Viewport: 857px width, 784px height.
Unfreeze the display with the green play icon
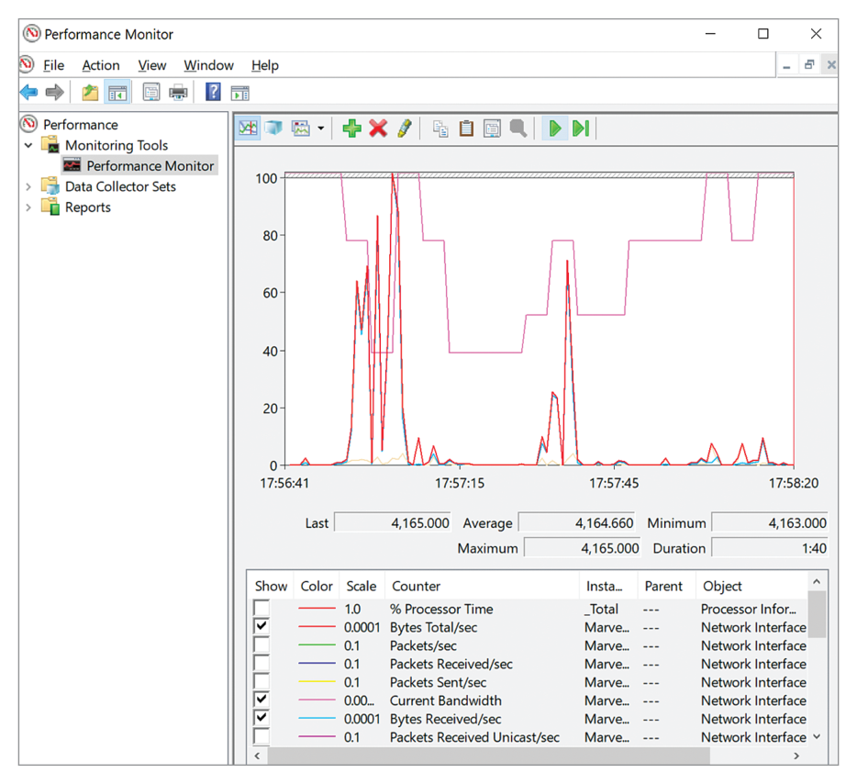(x=555, y=129)
